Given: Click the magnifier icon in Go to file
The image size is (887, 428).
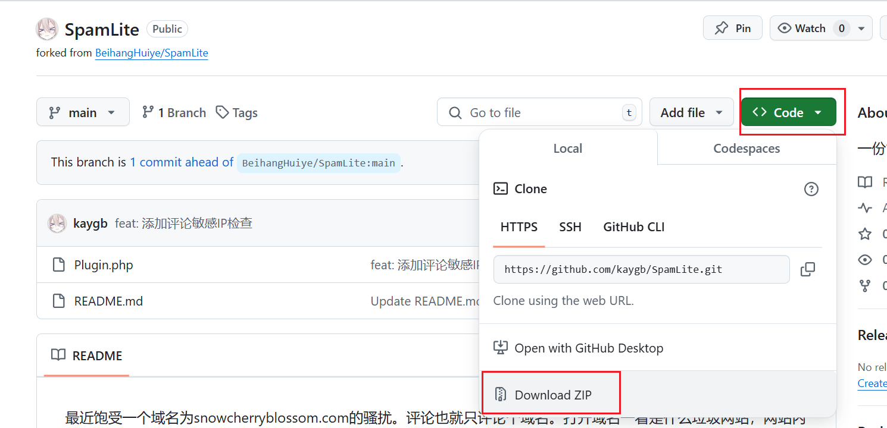Looking at the screenshot, I should (455, 112).
